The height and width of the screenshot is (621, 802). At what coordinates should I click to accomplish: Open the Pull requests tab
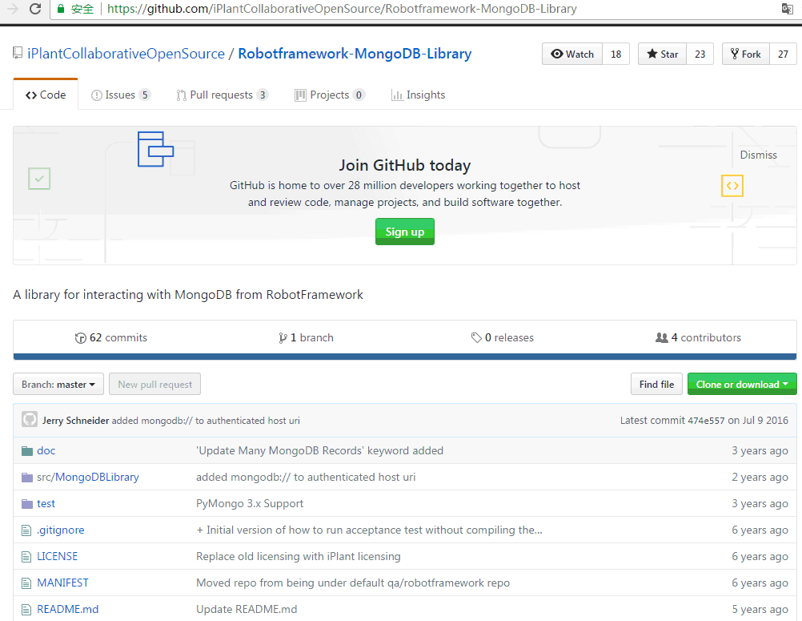222,95
